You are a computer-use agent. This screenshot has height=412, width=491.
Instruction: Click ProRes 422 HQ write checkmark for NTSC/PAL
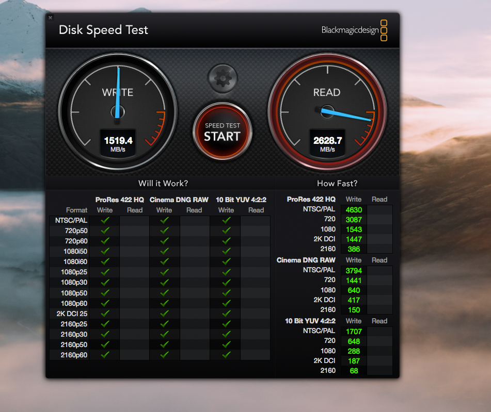coord(105,220)
